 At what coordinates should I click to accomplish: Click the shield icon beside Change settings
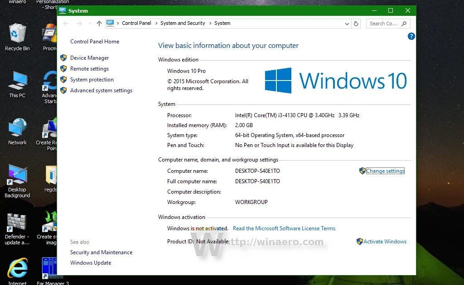click(362, 171)
